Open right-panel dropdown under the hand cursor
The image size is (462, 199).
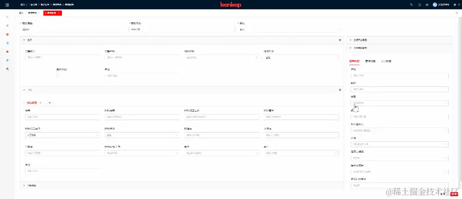click(400, 103)
